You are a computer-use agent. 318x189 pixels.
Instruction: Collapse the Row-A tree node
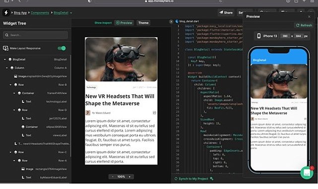coord(14,161)
